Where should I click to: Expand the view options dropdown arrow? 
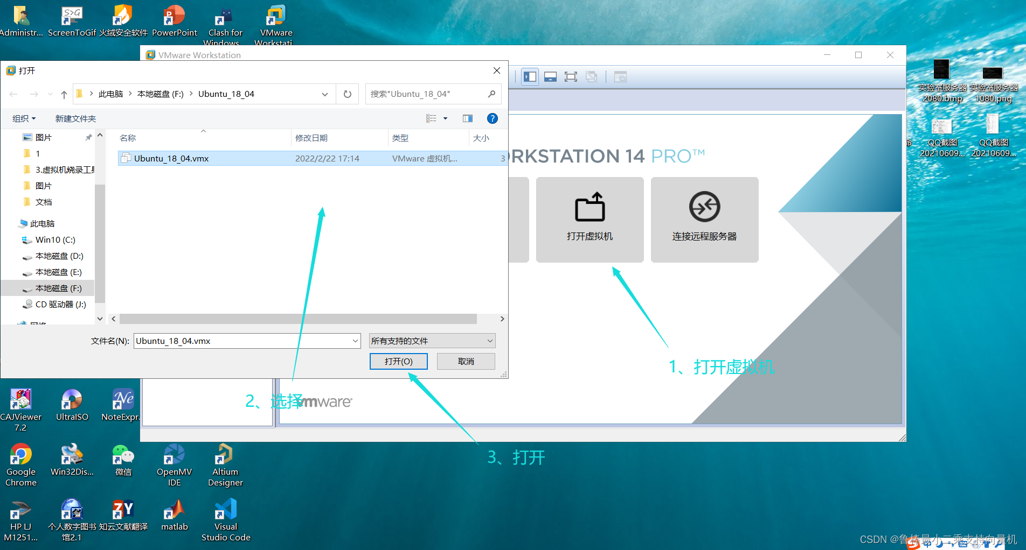(x=446, y=118)
